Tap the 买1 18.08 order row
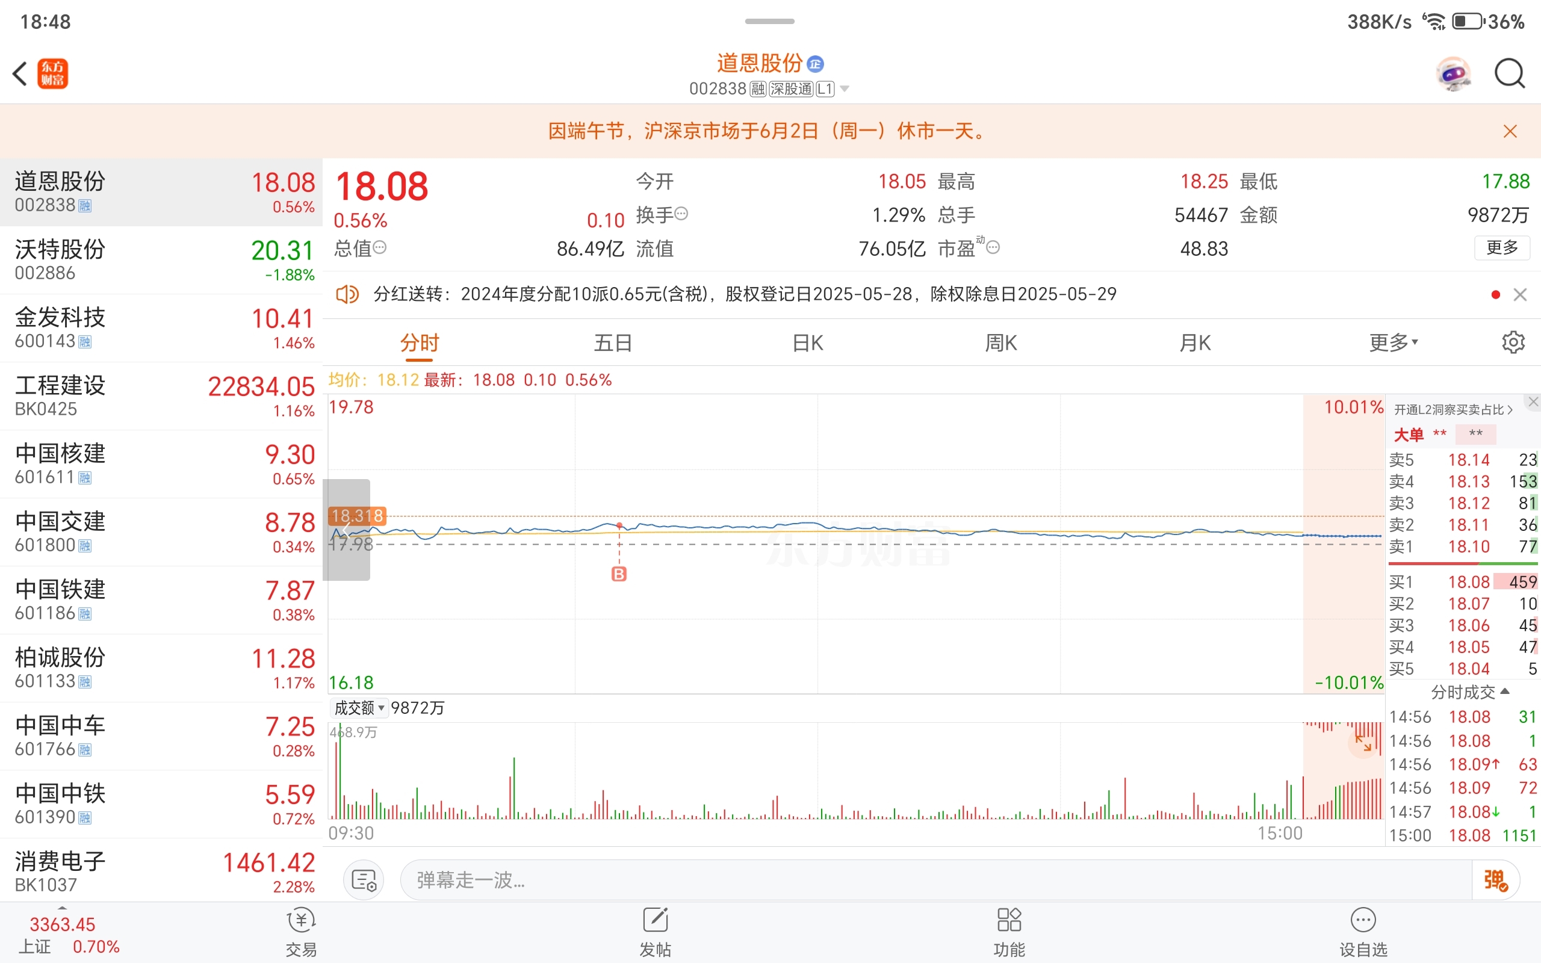This screenshot has height=963, width=1541. point(1463,582)
